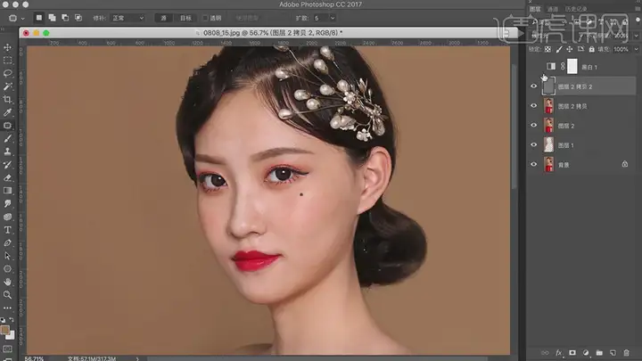
Task: Open the layer opacity dropdown arrow
Action: click(x=636, y=36)
